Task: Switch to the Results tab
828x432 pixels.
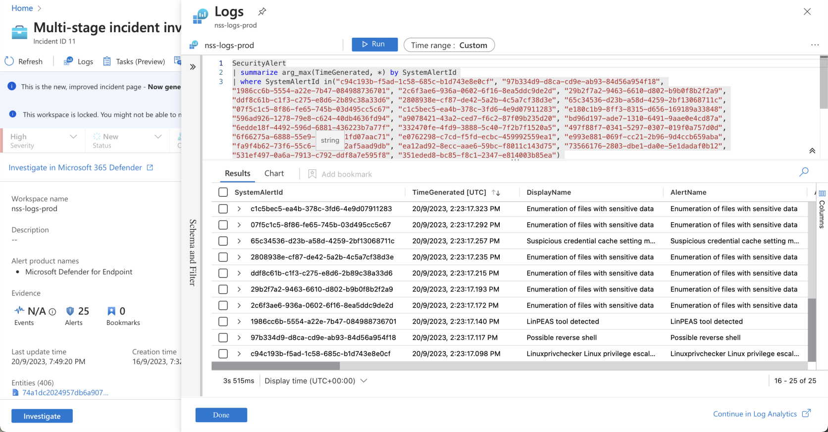Action: tap(238, 173)
